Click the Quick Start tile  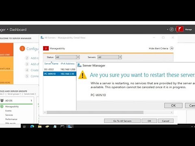point(6,49)
